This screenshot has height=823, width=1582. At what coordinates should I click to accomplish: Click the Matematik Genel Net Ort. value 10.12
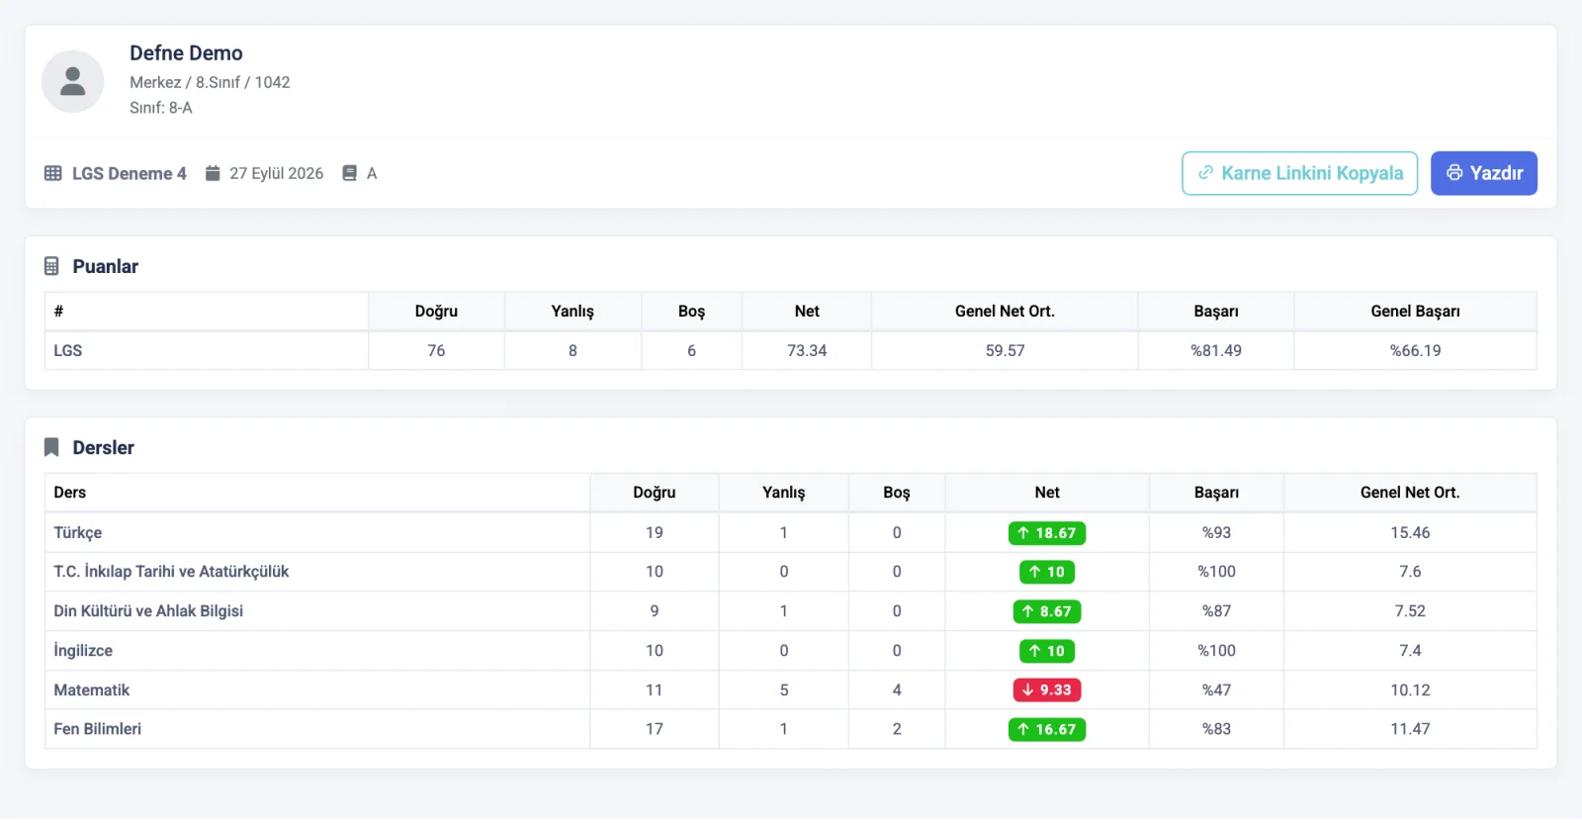pyautogui.click(x=1410, y=689)
